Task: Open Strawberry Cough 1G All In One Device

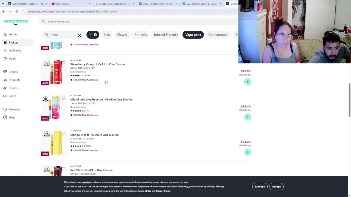Action: point(97,64)
